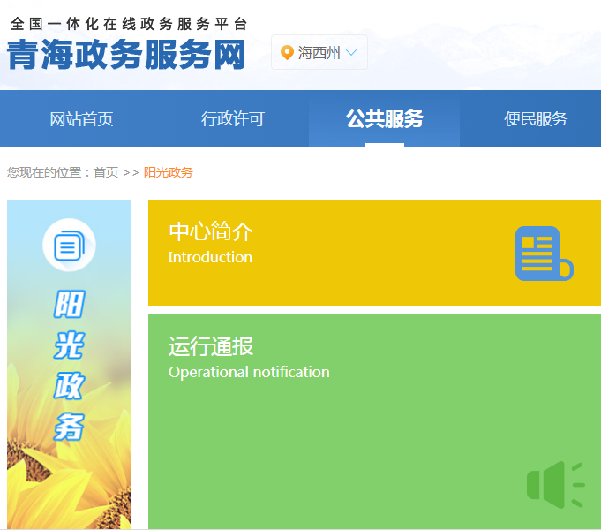This screenshot has height=530, width=601.
Task: Open the 海西州 region selector
Action: coord(319,53)
